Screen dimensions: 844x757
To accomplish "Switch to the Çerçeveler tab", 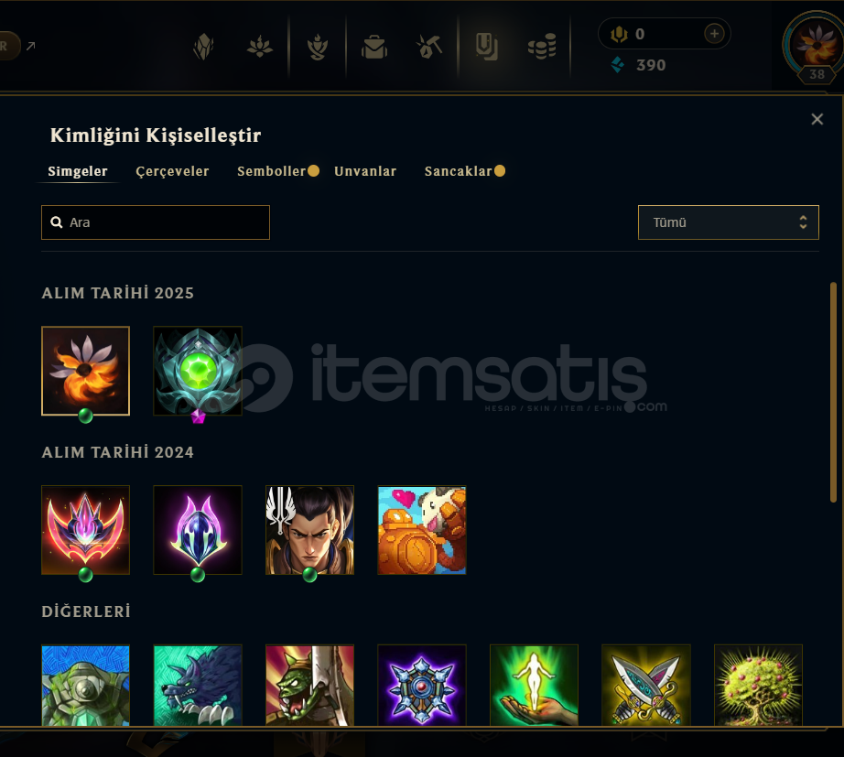I will (x=172, y=171).
